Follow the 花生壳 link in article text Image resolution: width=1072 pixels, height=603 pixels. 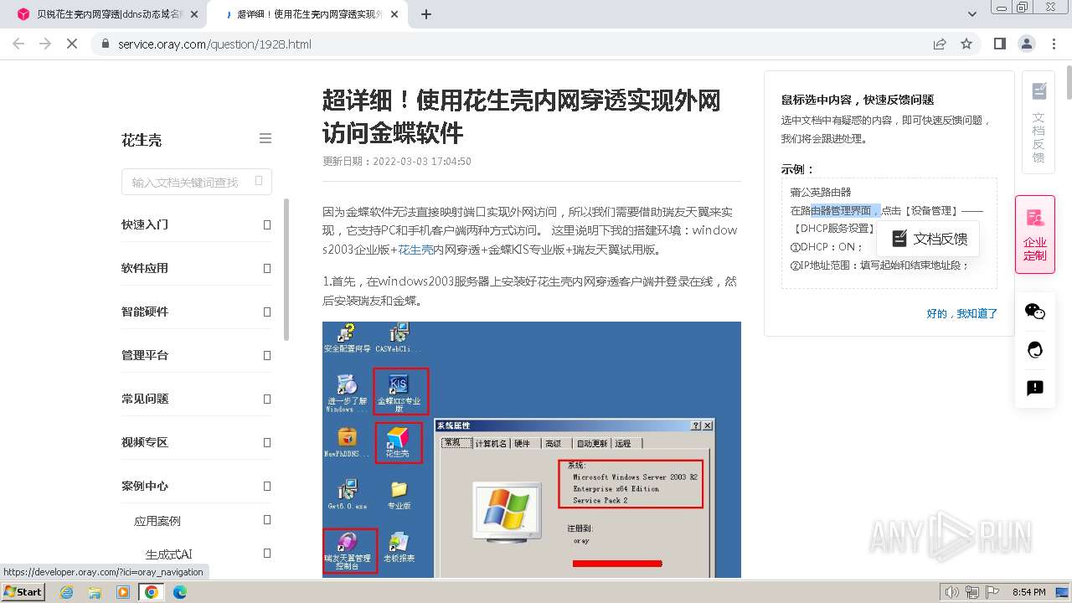415,250
